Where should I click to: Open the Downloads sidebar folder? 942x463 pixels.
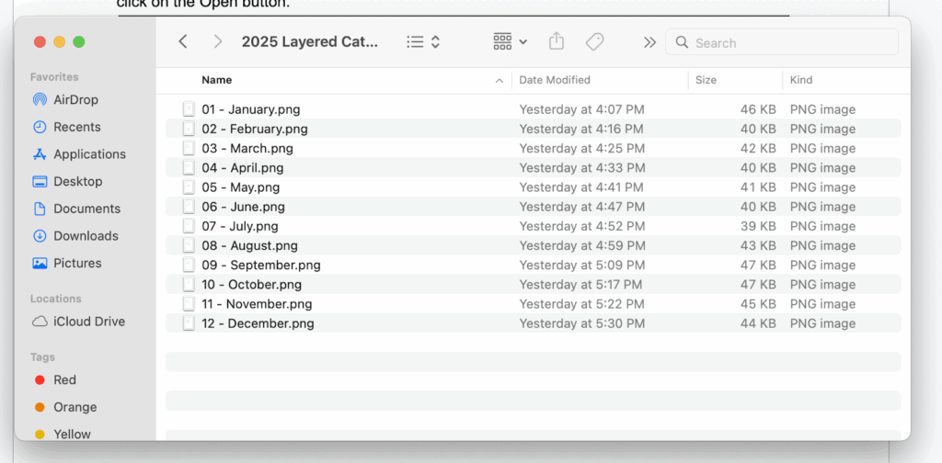pyautogui.click(x=85, y=236)
